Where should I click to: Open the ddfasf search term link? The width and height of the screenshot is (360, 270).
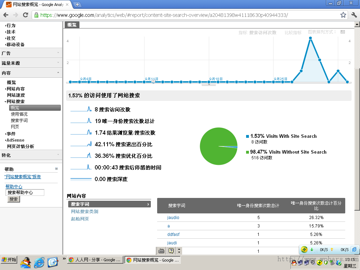173,234
